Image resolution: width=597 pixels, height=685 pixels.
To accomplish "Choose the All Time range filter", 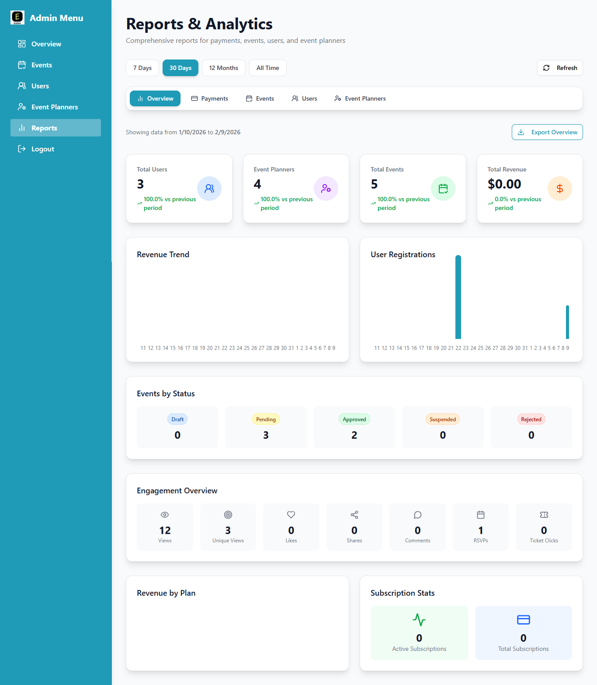I will [x=267, y=68].
